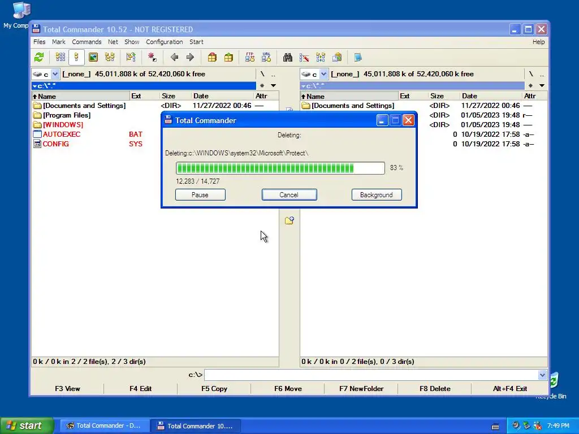Click left panel favorites asterisk button
Viewport: 579px width, 434px height.
click(262, 86)
